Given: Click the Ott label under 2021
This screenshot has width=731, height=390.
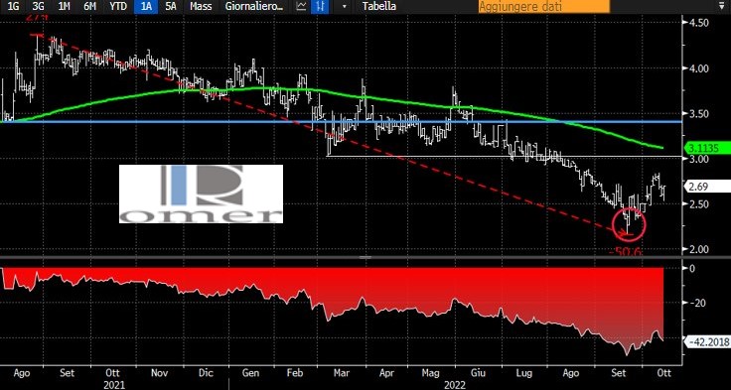Looking at the screenshot, I should pyautogui.click(x=113, y=373).
